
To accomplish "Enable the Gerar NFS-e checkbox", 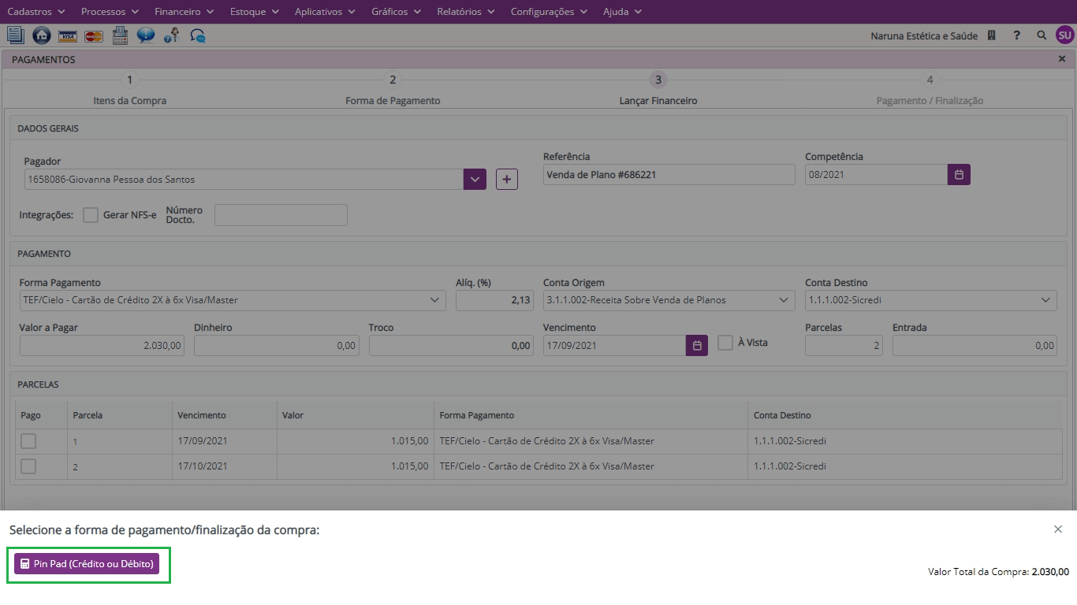I will (91, 215).
